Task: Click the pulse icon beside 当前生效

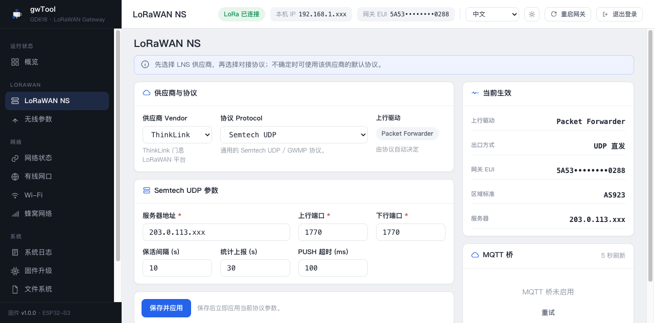Action: [475, 93]
